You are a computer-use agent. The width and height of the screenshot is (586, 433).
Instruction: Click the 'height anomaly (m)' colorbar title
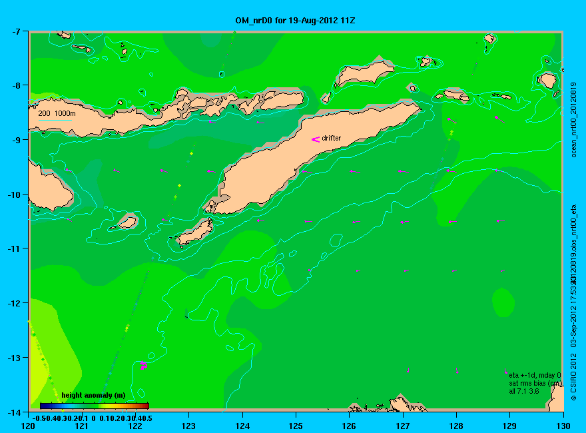click(x=93, y=395)
